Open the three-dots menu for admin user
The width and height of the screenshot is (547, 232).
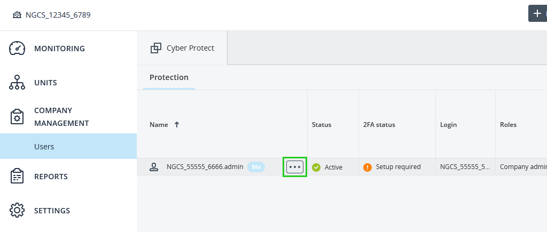tap(295, 167)
